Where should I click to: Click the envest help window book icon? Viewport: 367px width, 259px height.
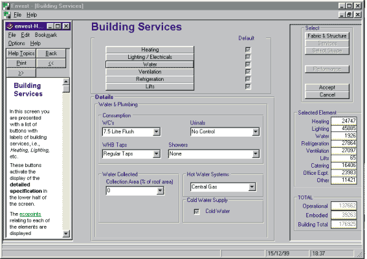pyautogui.click(x=10, y=27)
